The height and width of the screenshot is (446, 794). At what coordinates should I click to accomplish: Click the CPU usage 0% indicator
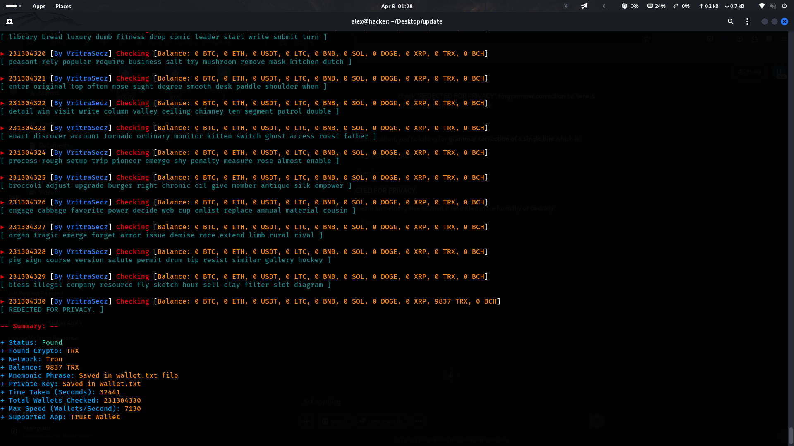click(630, 6)
